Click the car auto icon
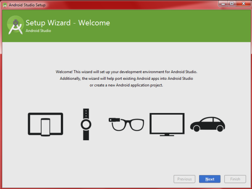 pyautogui.click(x=207, y=124)
